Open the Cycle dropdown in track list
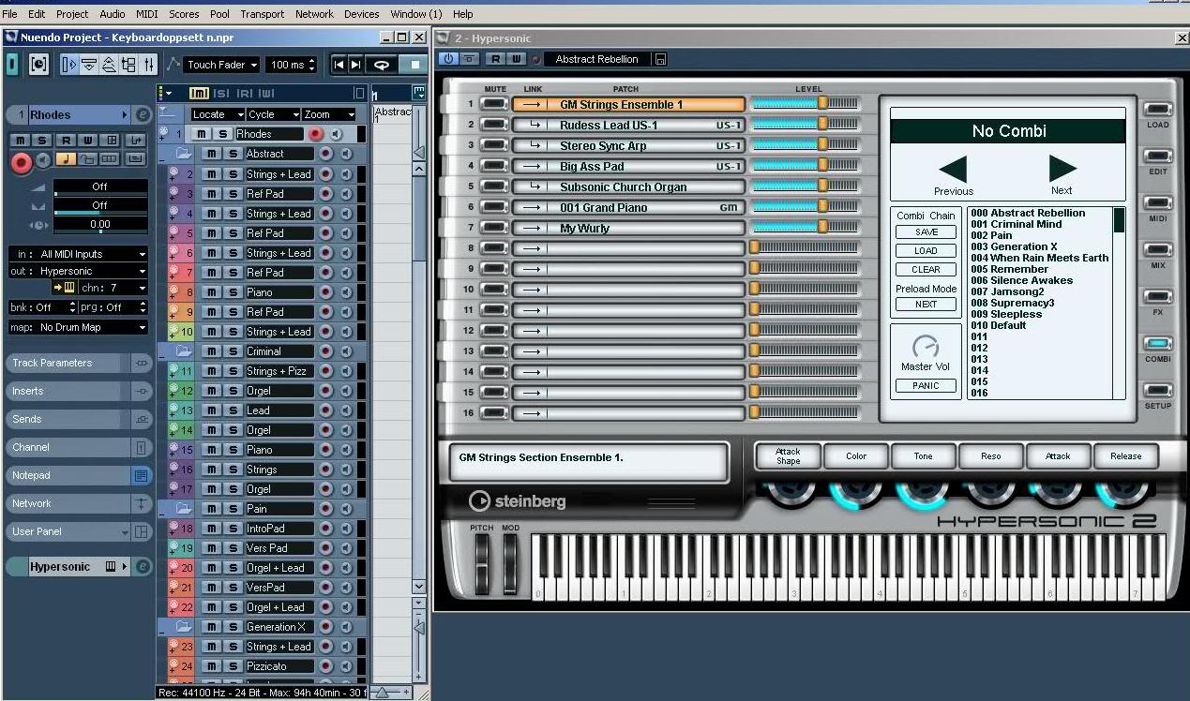The image size is (1190, 701). click(x=273, y=114)
